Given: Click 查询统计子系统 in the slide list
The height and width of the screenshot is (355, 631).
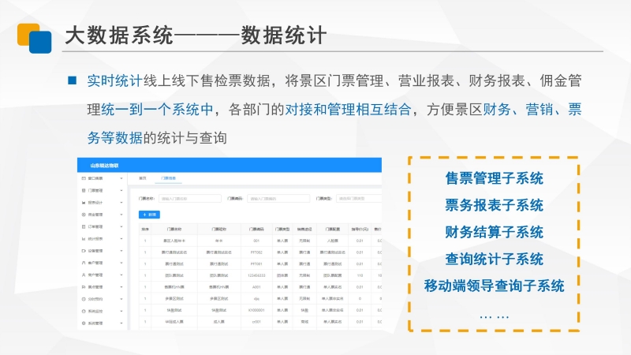Looking at the screenshot, I should click(x=495, y=260).
